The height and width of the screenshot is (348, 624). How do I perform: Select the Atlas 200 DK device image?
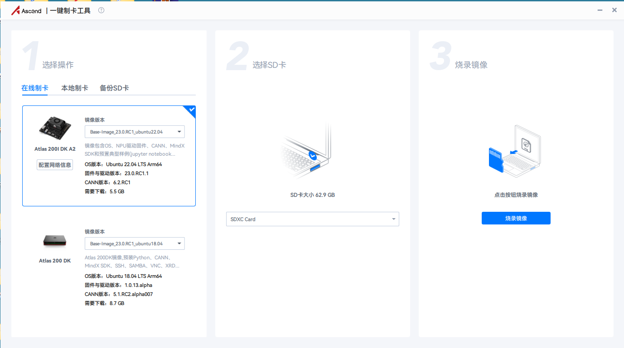(x=55, y=241)
